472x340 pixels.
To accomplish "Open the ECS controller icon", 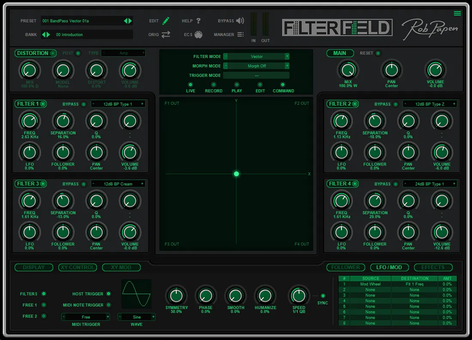I will coord(198,35).
